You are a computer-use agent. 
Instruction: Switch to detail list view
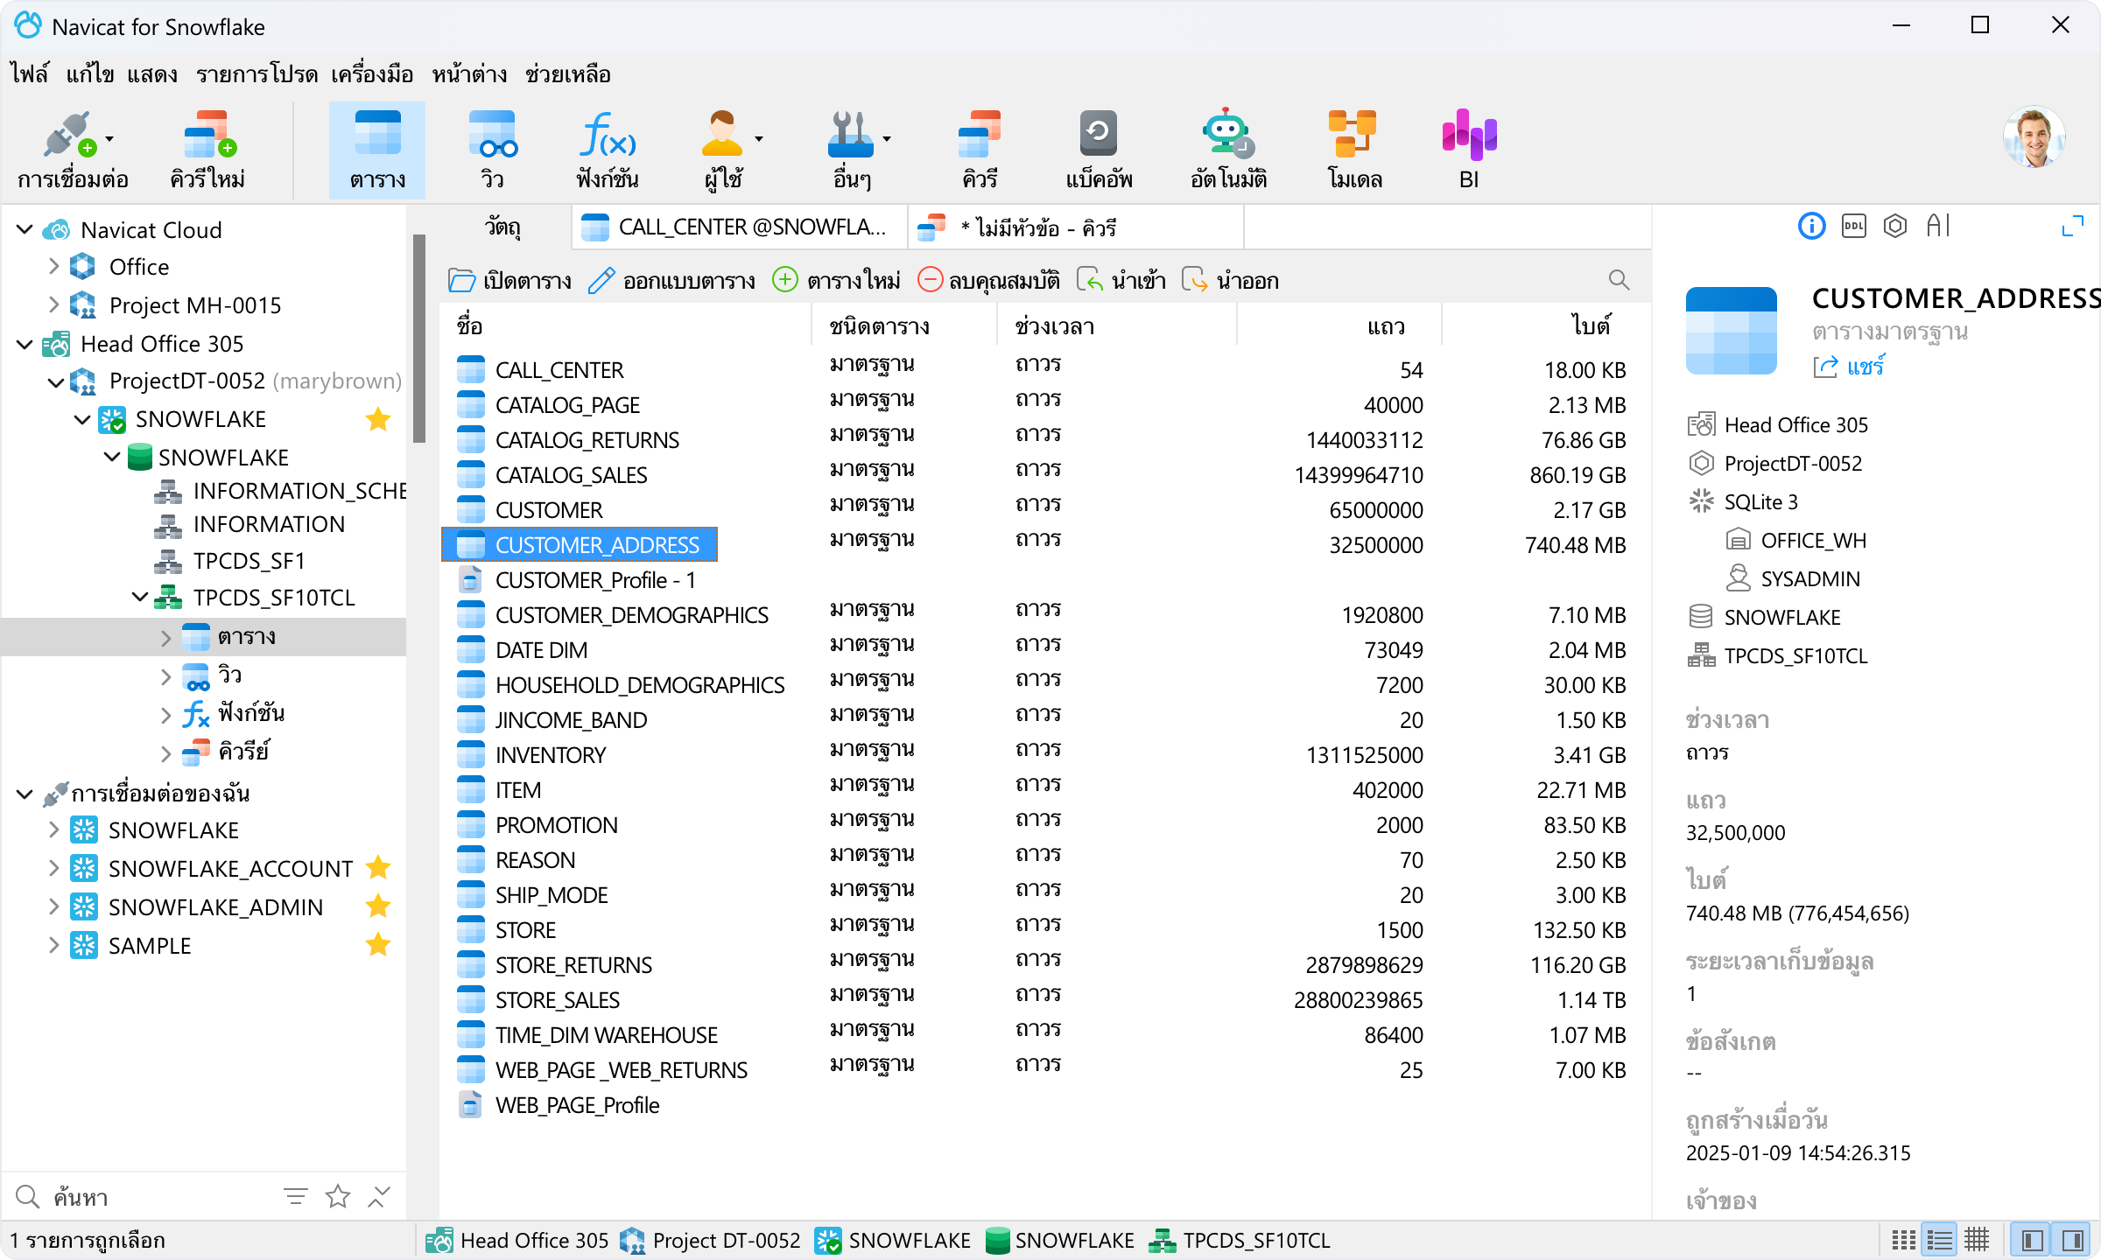point(1940,1240)
